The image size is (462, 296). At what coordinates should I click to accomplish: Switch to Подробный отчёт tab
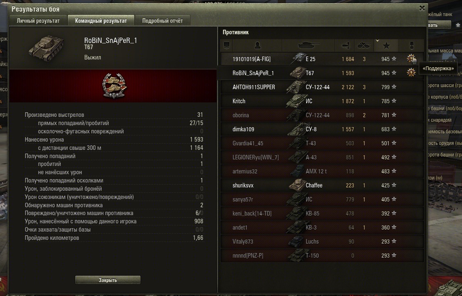coord(162,21)
